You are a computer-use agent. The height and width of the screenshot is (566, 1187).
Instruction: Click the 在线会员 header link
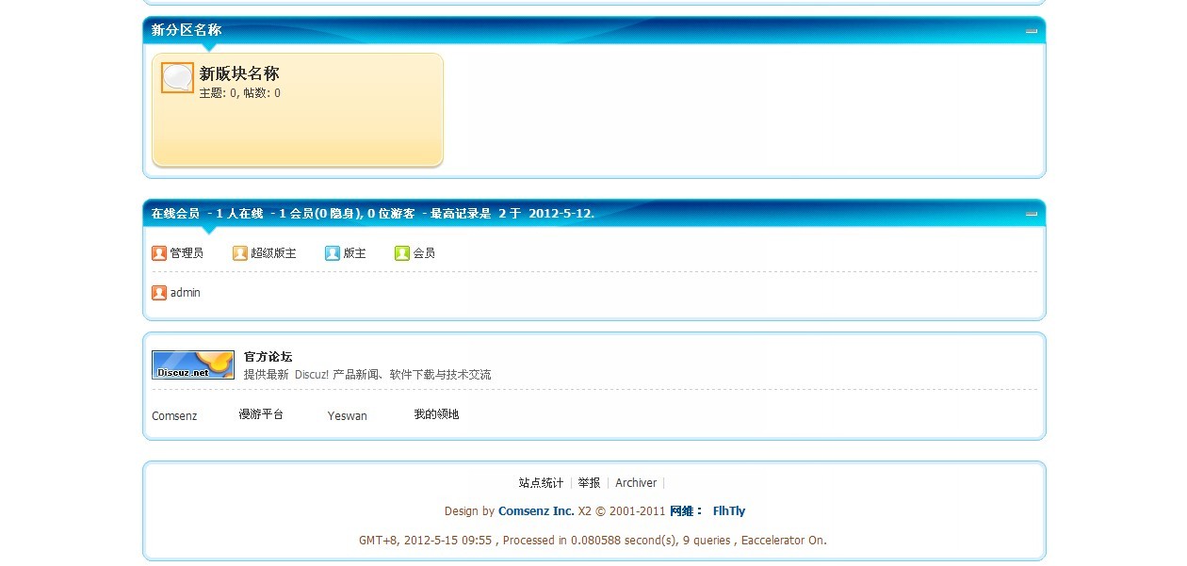click(x=175, y=214)
